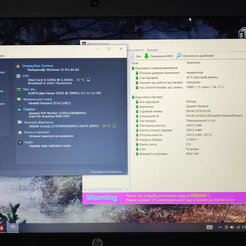Click the green temperature indicator next to 36 °C
246x246 pixels.
click(88, 80)
